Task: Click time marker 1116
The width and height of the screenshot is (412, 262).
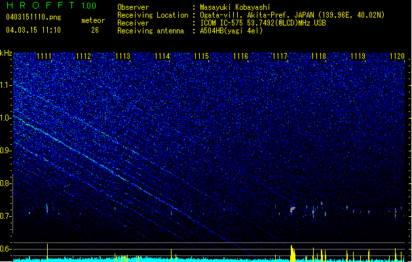Action: point(240,56)
